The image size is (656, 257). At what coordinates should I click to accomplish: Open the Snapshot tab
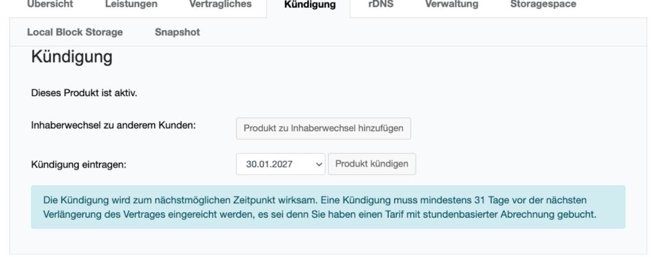pyautogui.click(x=177, y=32)
